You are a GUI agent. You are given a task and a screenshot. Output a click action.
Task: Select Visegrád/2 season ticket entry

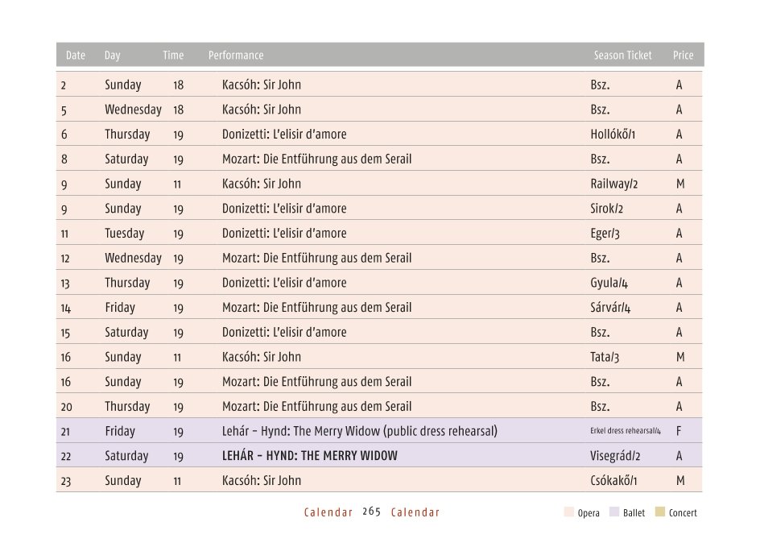point(614,456)
